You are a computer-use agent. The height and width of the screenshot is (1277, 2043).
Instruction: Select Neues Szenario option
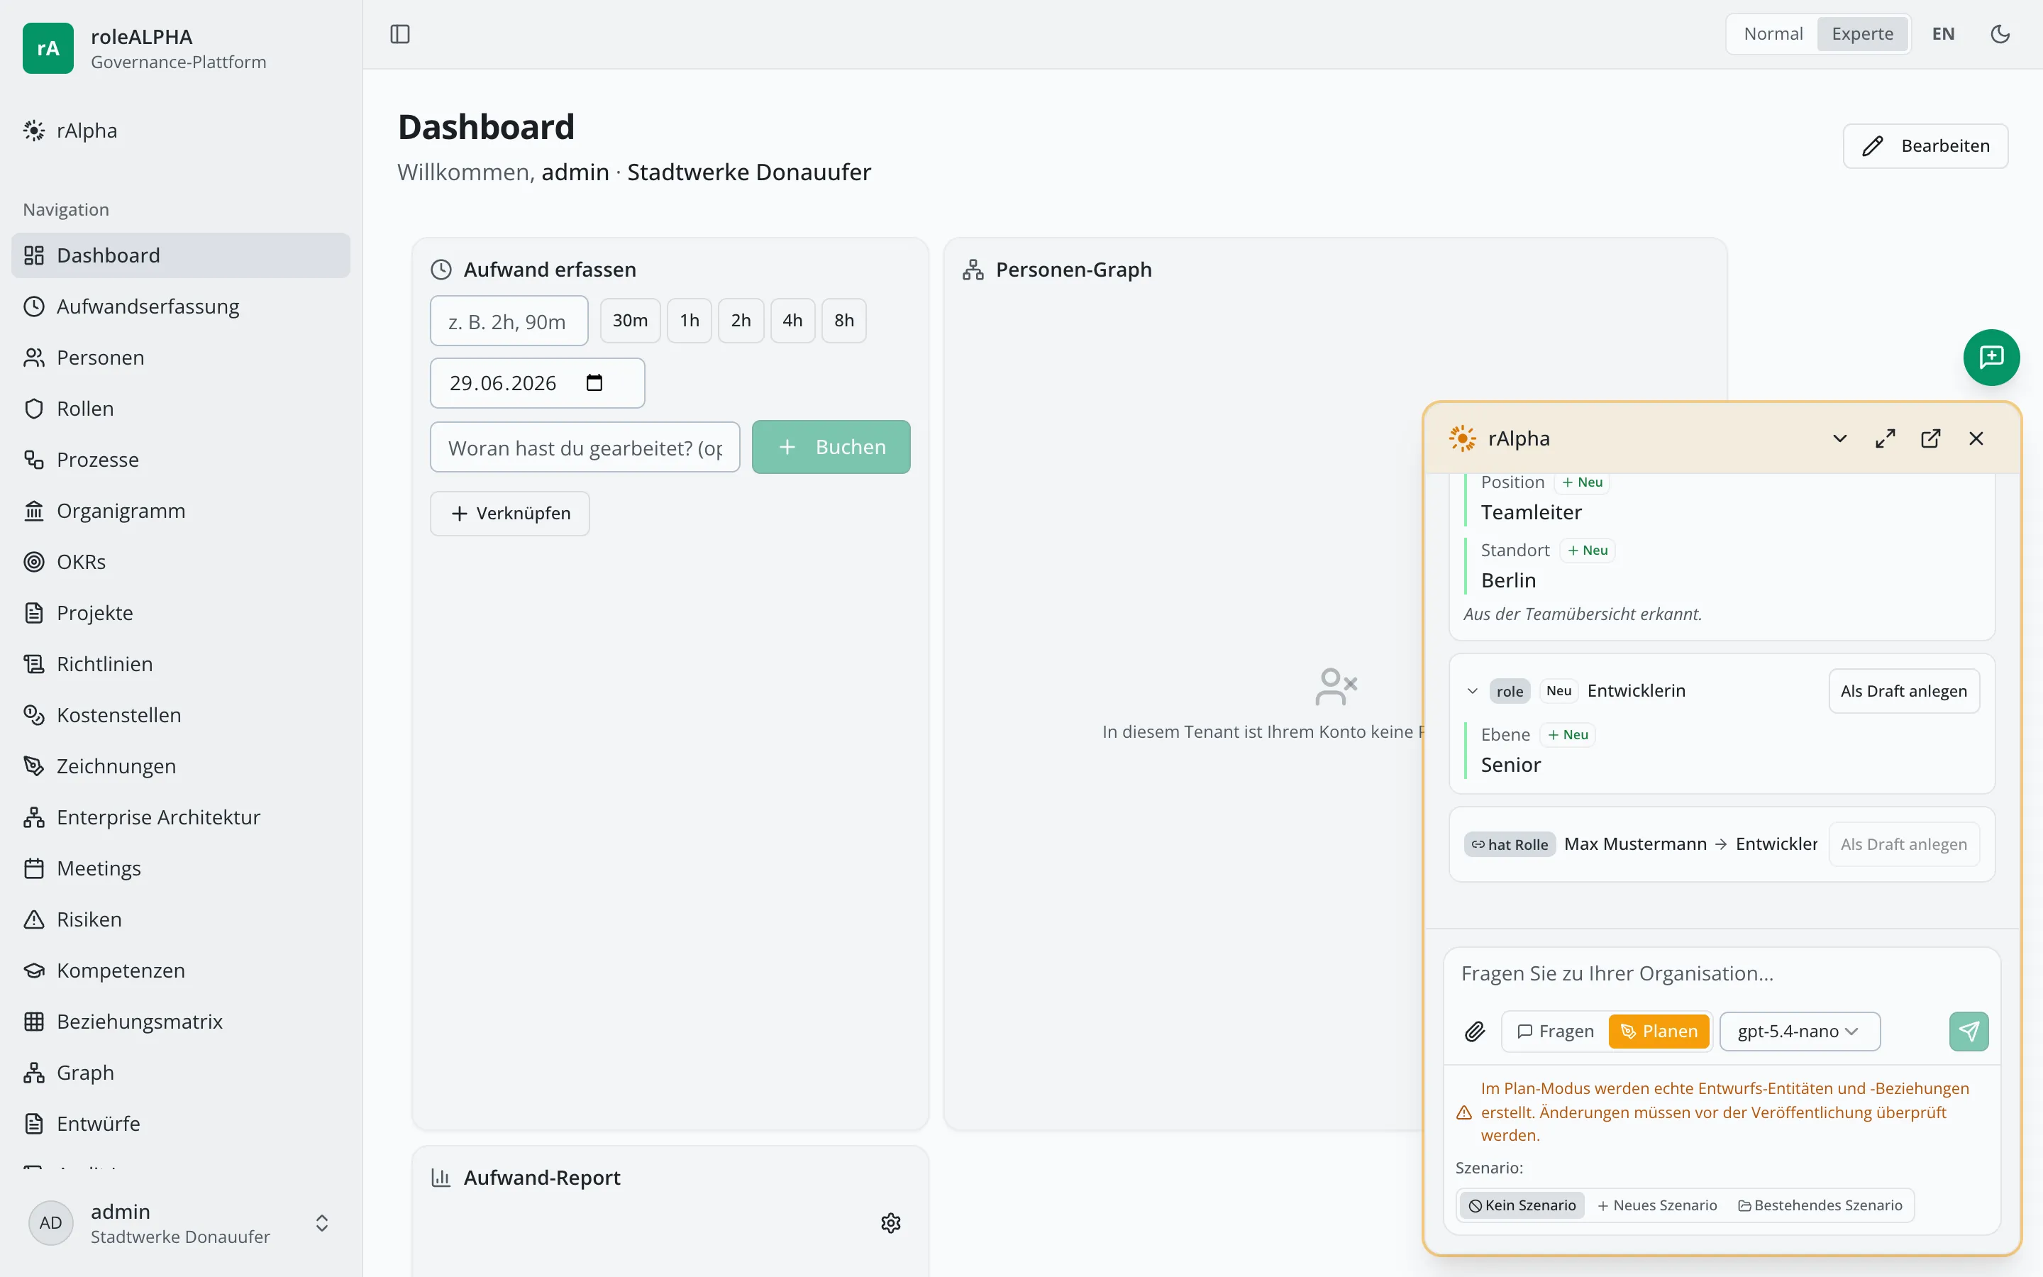click(1656, 1205)
